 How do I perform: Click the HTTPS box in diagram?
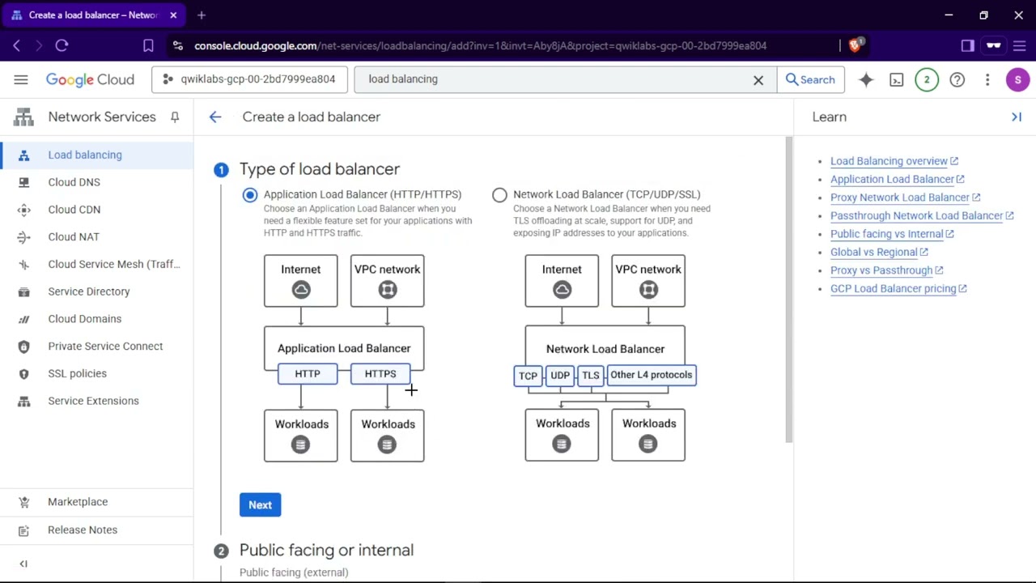(380, 374)
